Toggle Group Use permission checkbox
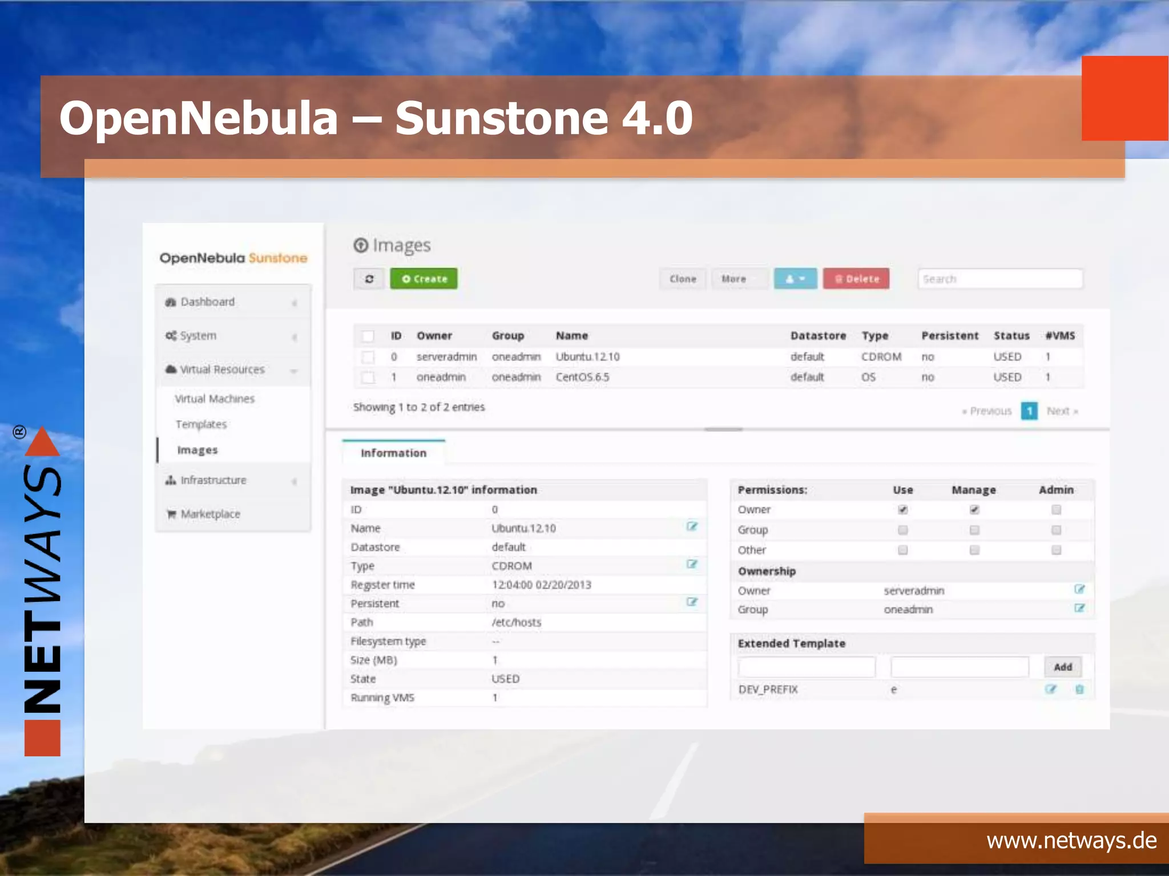Viewport: 1169px width, 876px height. point(902,530)
